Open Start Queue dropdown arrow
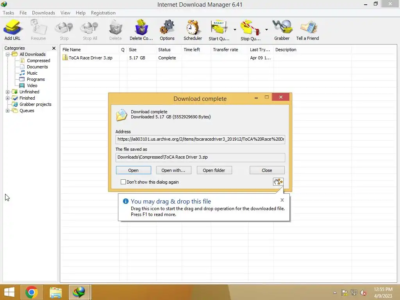 coord(235,30)
